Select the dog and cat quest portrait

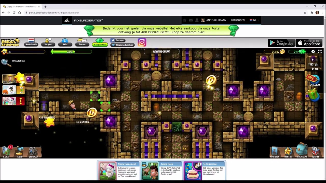click(9, 90)
